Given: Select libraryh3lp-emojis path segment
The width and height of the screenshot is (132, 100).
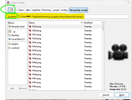Looking at the screenshot, I should point(78,10).
